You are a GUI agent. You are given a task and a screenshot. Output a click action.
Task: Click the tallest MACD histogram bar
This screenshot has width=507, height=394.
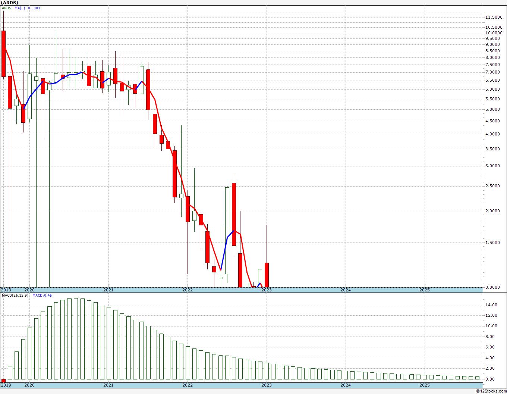[x=76, y=339]
